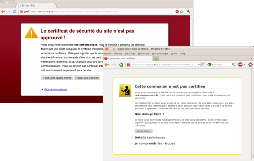254x161 pixels.
Task: Click the Firefox vertical scrollbar
Action: (253, 113)
